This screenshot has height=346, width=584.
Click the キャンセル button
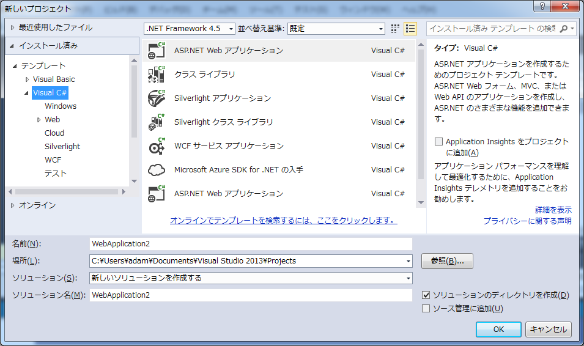549,329
